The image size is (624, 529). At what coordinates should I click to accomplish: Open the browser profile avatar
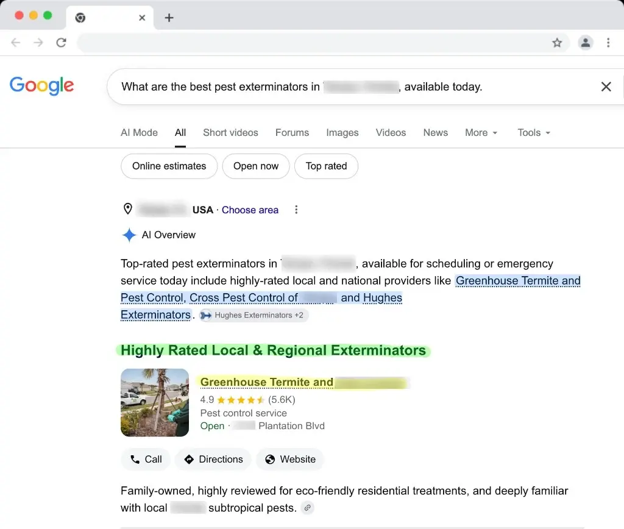pyautogui.click(x=586, y=43)
